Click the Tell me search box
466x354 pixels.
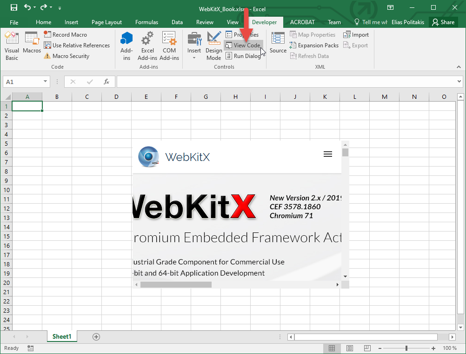pyautogui.click(x=371, y=22)
